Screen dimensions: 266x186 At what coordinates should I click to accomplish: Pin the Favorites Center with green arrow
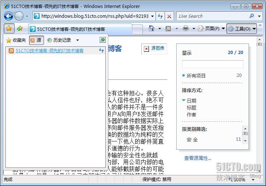[102, 40]
